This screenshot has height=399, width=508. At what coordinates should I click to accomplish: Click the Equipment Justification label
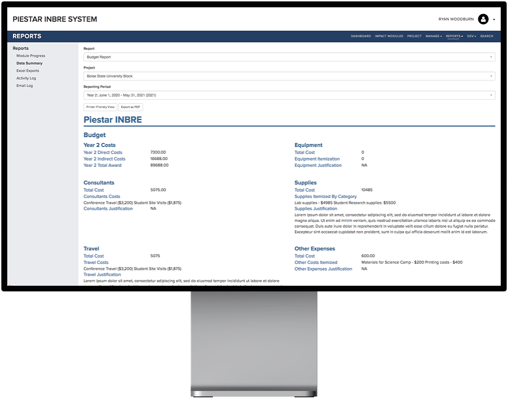[x=318, y=165]
